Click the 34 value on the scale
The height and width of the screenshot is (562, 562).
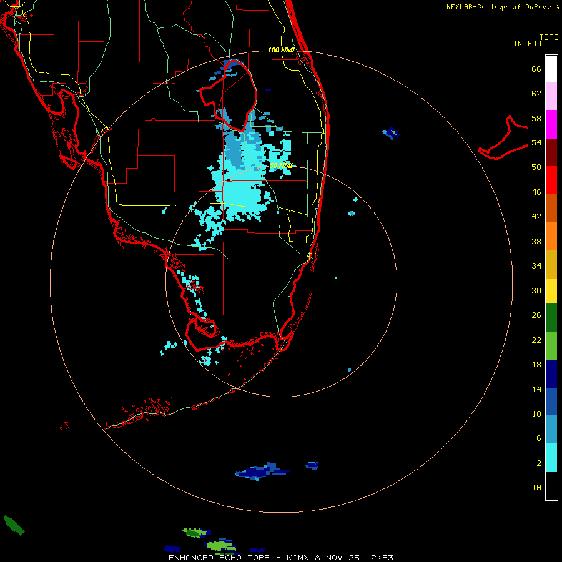536,266
